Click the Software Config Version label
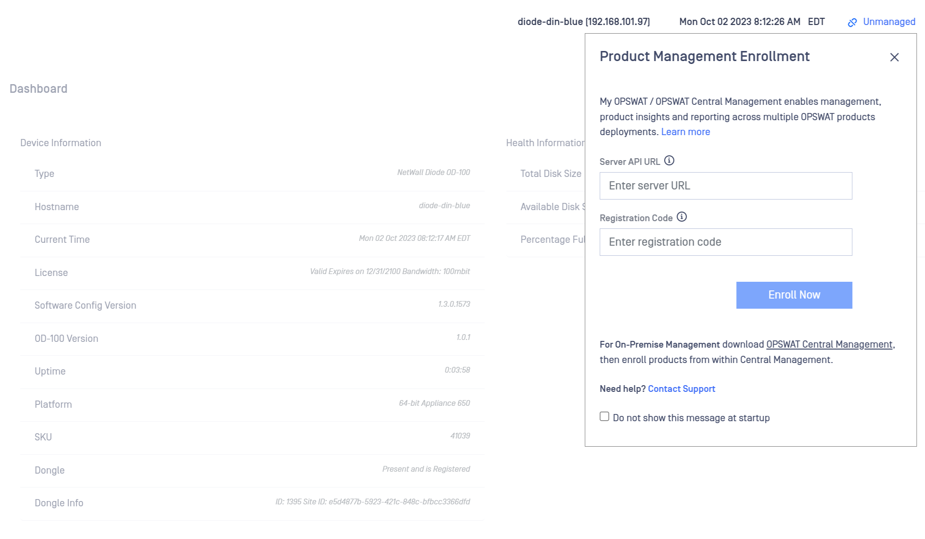Viewport: 925px width, 539px height. click(85, 305)
